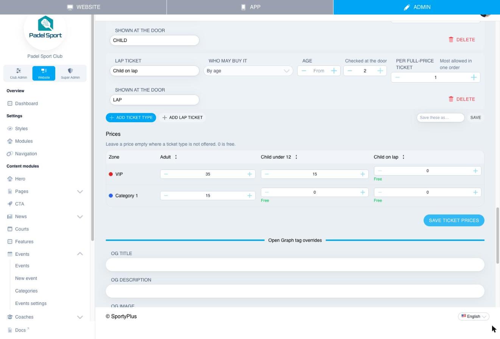Viewport: 500px width, 339px height.
Task: Delete the CHILD ticket type
Action: pyautogui.click(x=461, y=39)
